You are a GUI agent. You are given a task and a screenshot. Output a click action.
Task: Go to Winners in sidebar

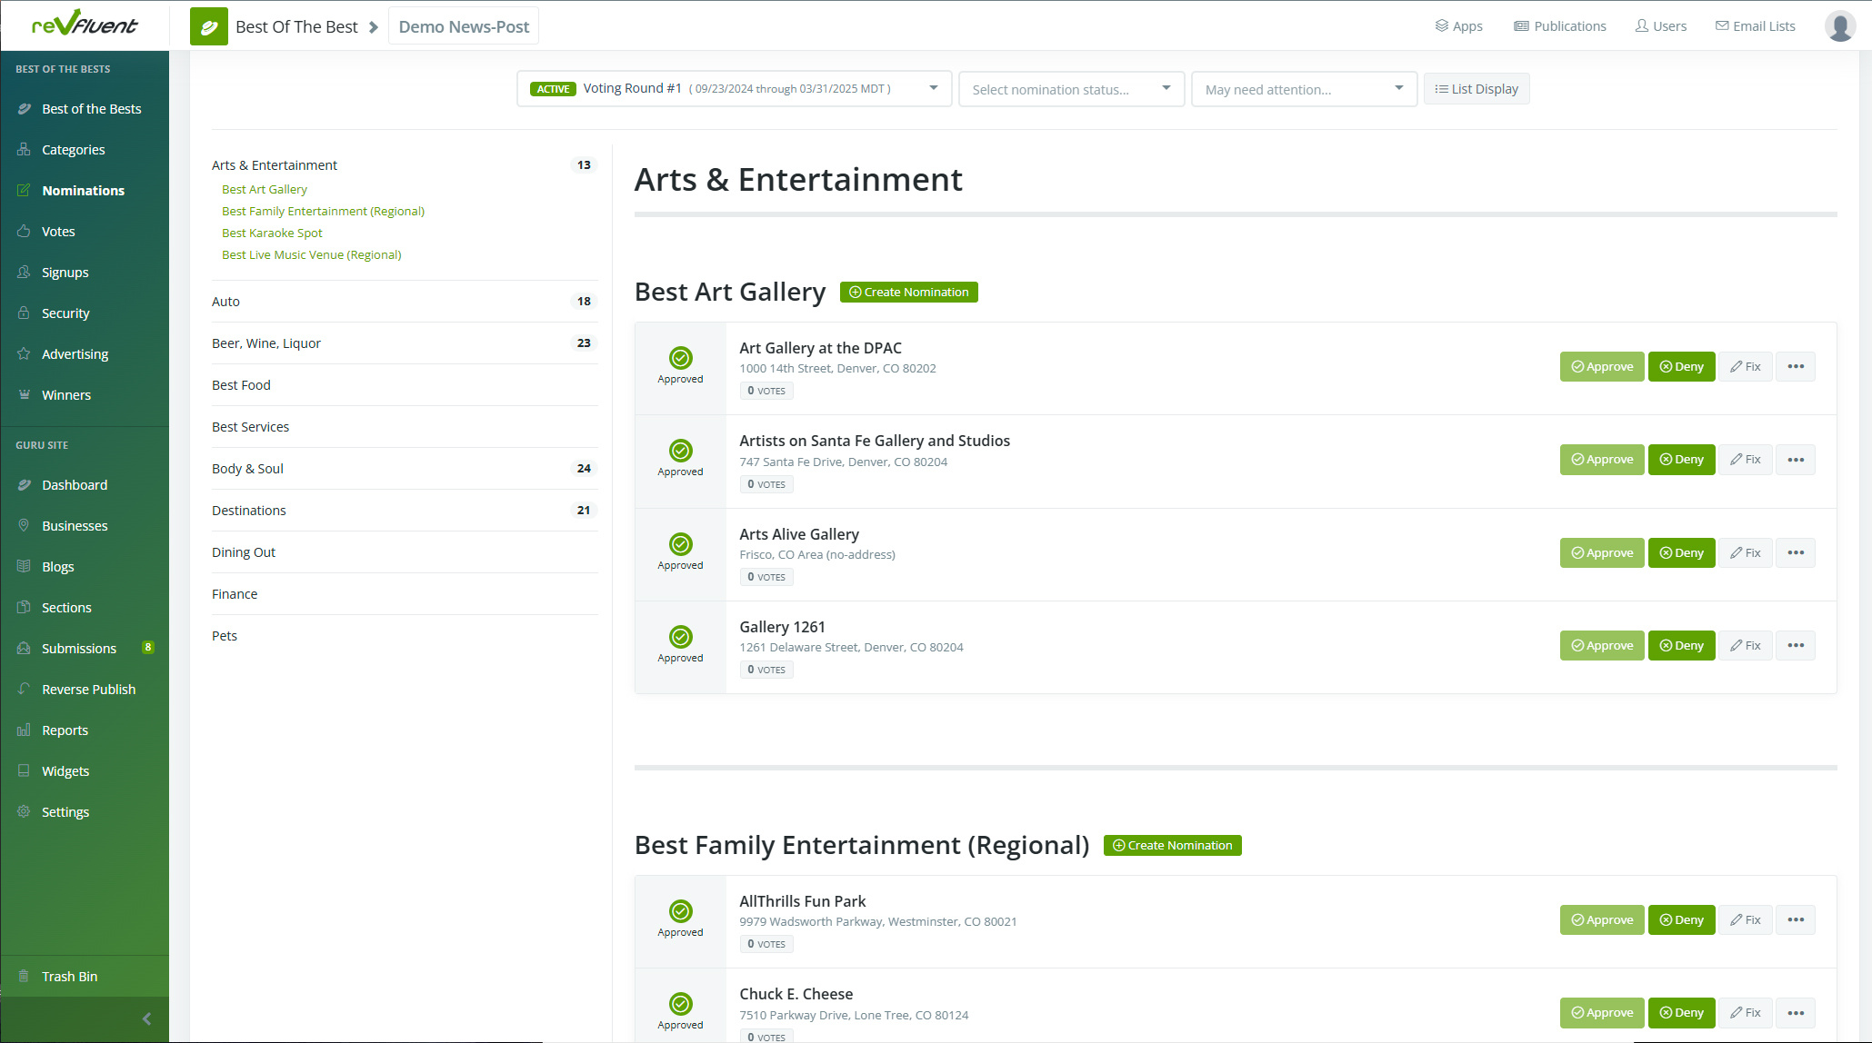pos(66,395)
